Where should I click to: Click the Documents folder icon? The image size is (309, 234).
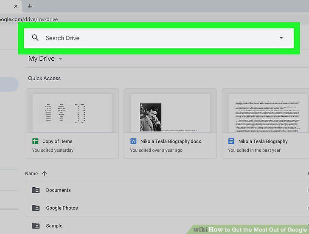36,190
